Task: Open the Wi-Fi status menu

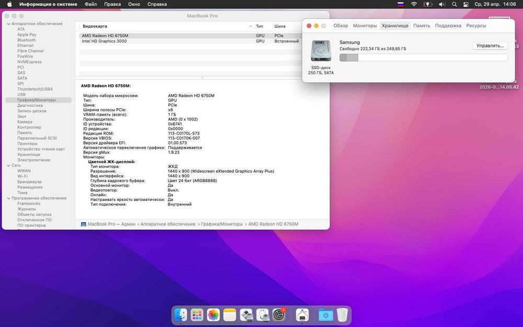Action: click(x=414, y=4)
